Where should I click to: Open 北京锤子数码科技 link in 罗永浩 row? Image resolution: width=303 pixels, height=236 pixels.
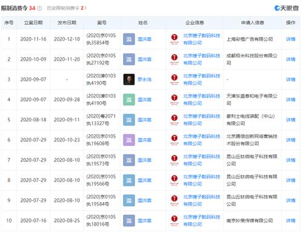click(202, 79)
